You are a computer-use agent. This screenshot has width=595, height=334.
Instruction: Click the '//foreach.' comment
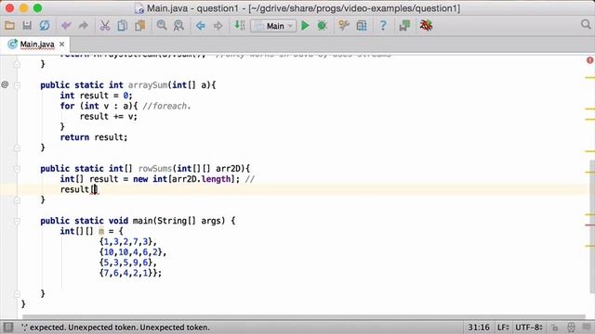pos(166,106)
